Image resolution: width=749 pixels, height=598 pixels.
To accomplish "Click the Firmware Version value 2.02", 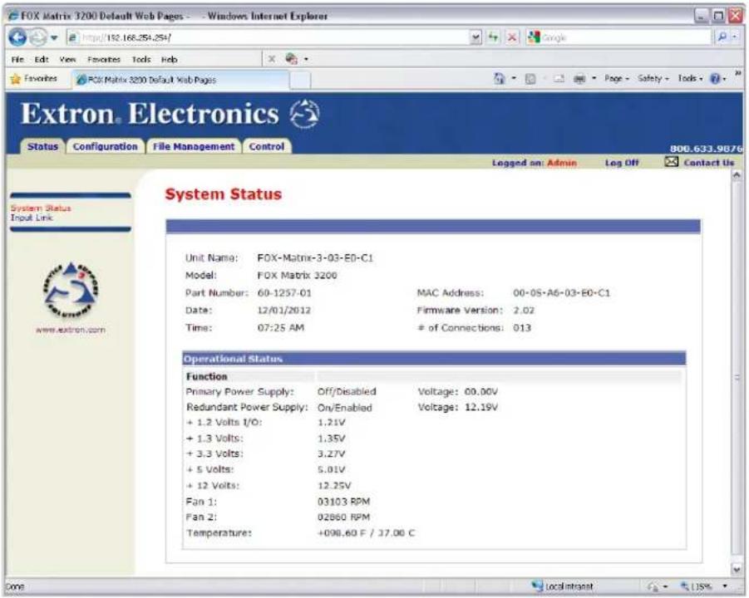I will pyautogui.click(x=524, y=311).
